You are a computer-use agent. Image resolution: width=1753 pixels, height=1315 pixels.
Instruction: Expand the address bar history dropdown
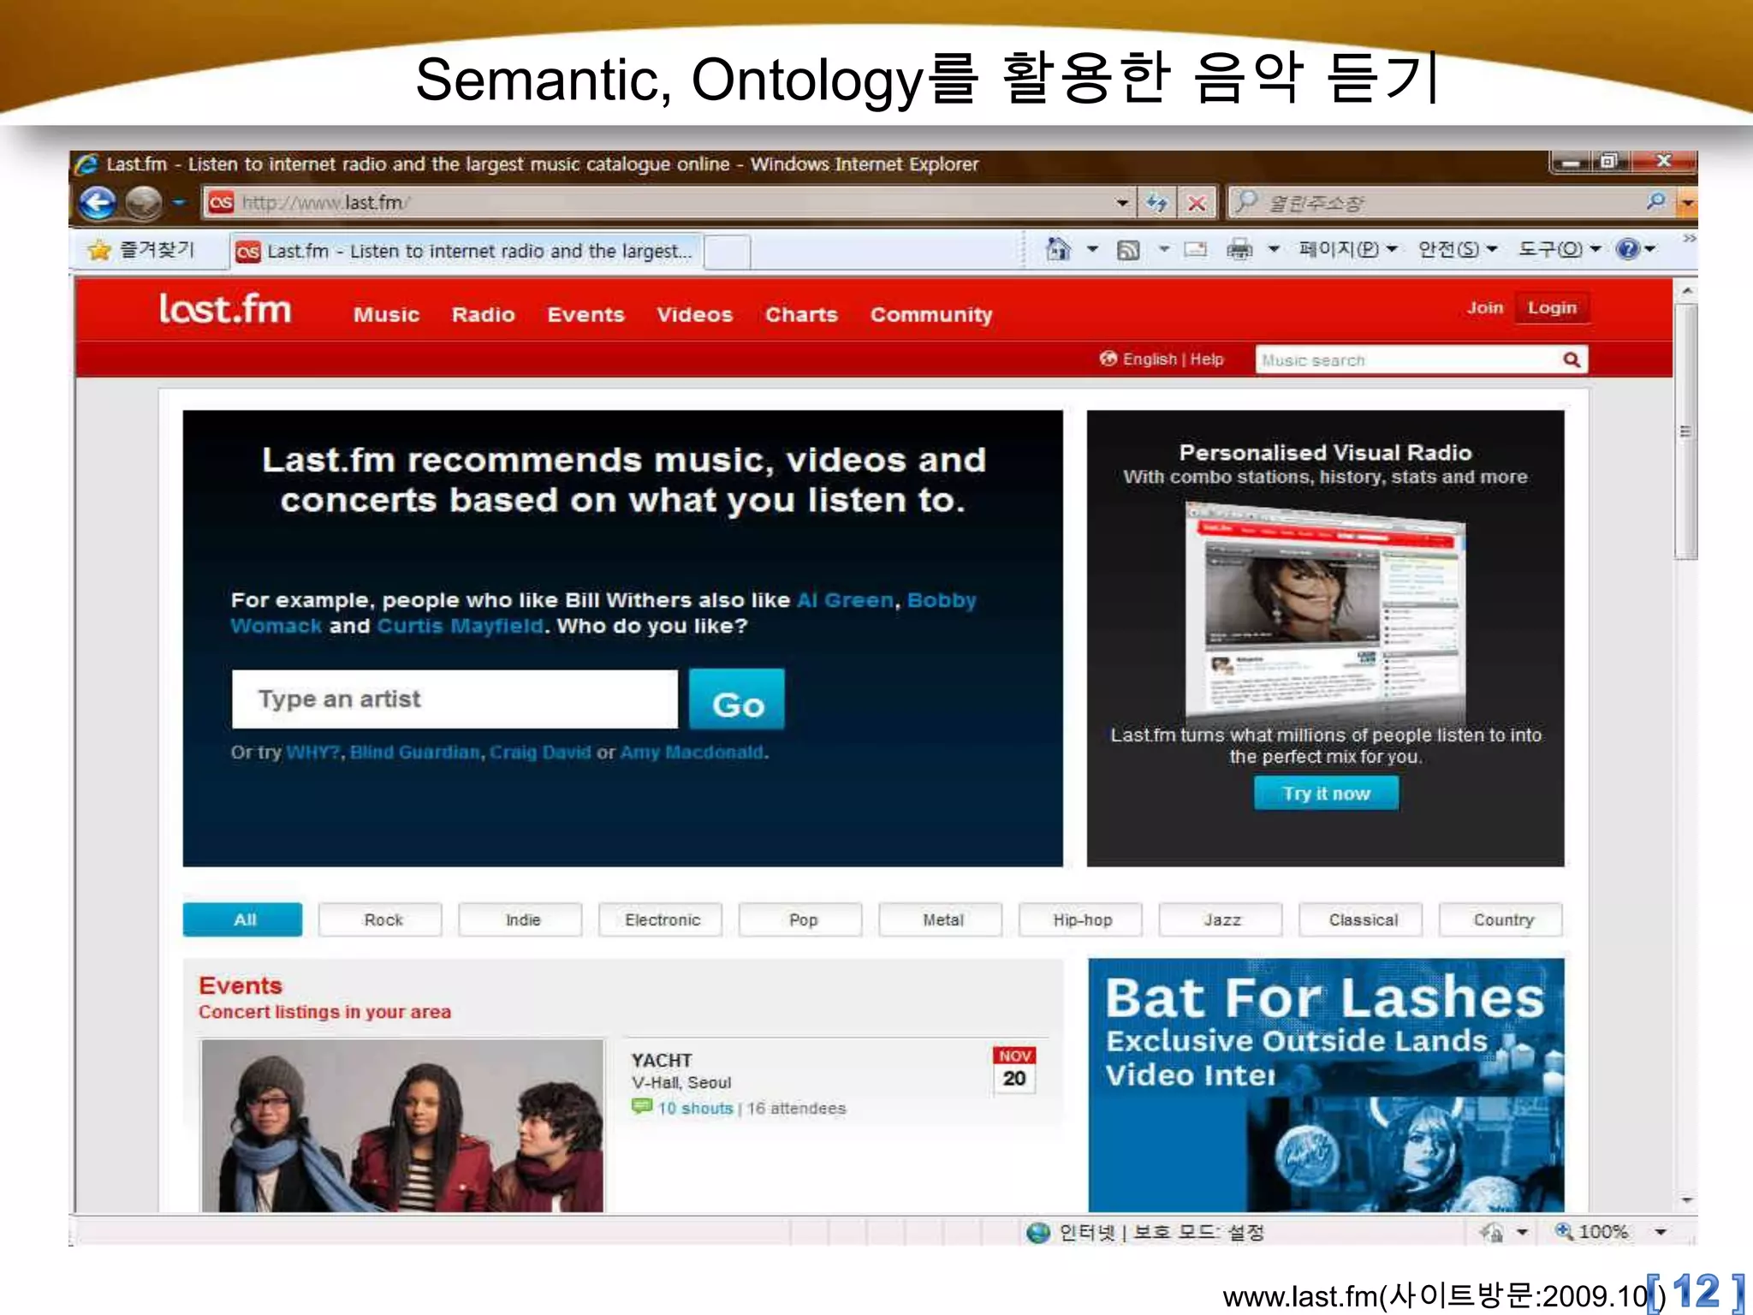1122,203
